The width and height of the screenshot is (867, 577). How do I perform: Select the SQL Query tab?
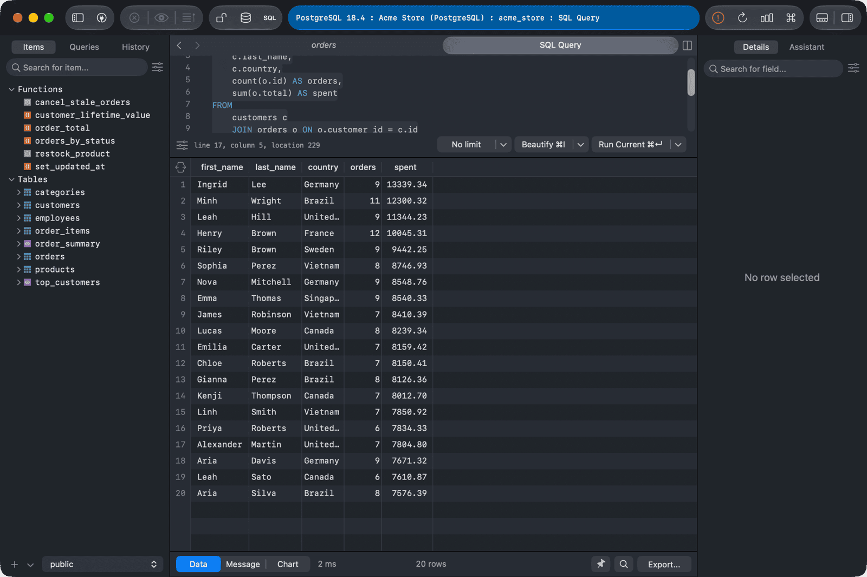pyautogui.click(x=560, y=46)
